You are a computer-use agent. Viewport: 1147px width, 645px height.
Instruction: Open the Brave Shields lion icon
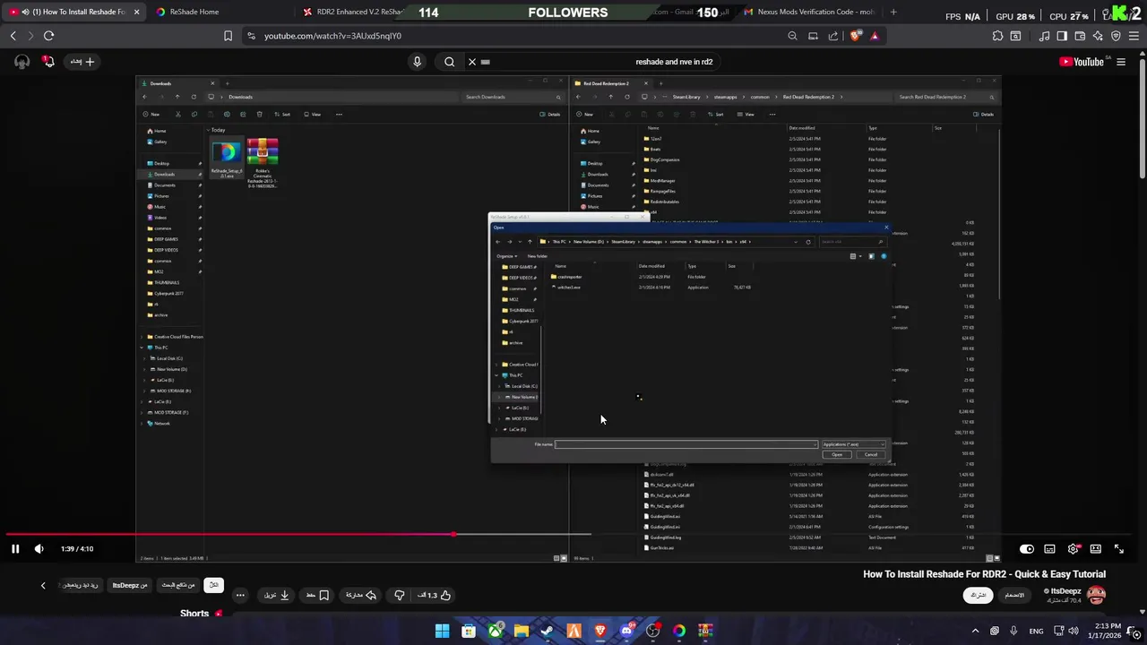click(856, 36)
